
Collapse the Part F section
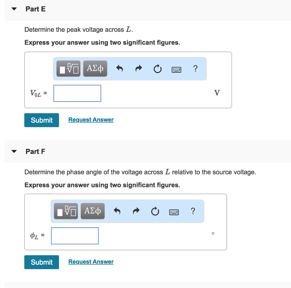[x=14, y=151]
